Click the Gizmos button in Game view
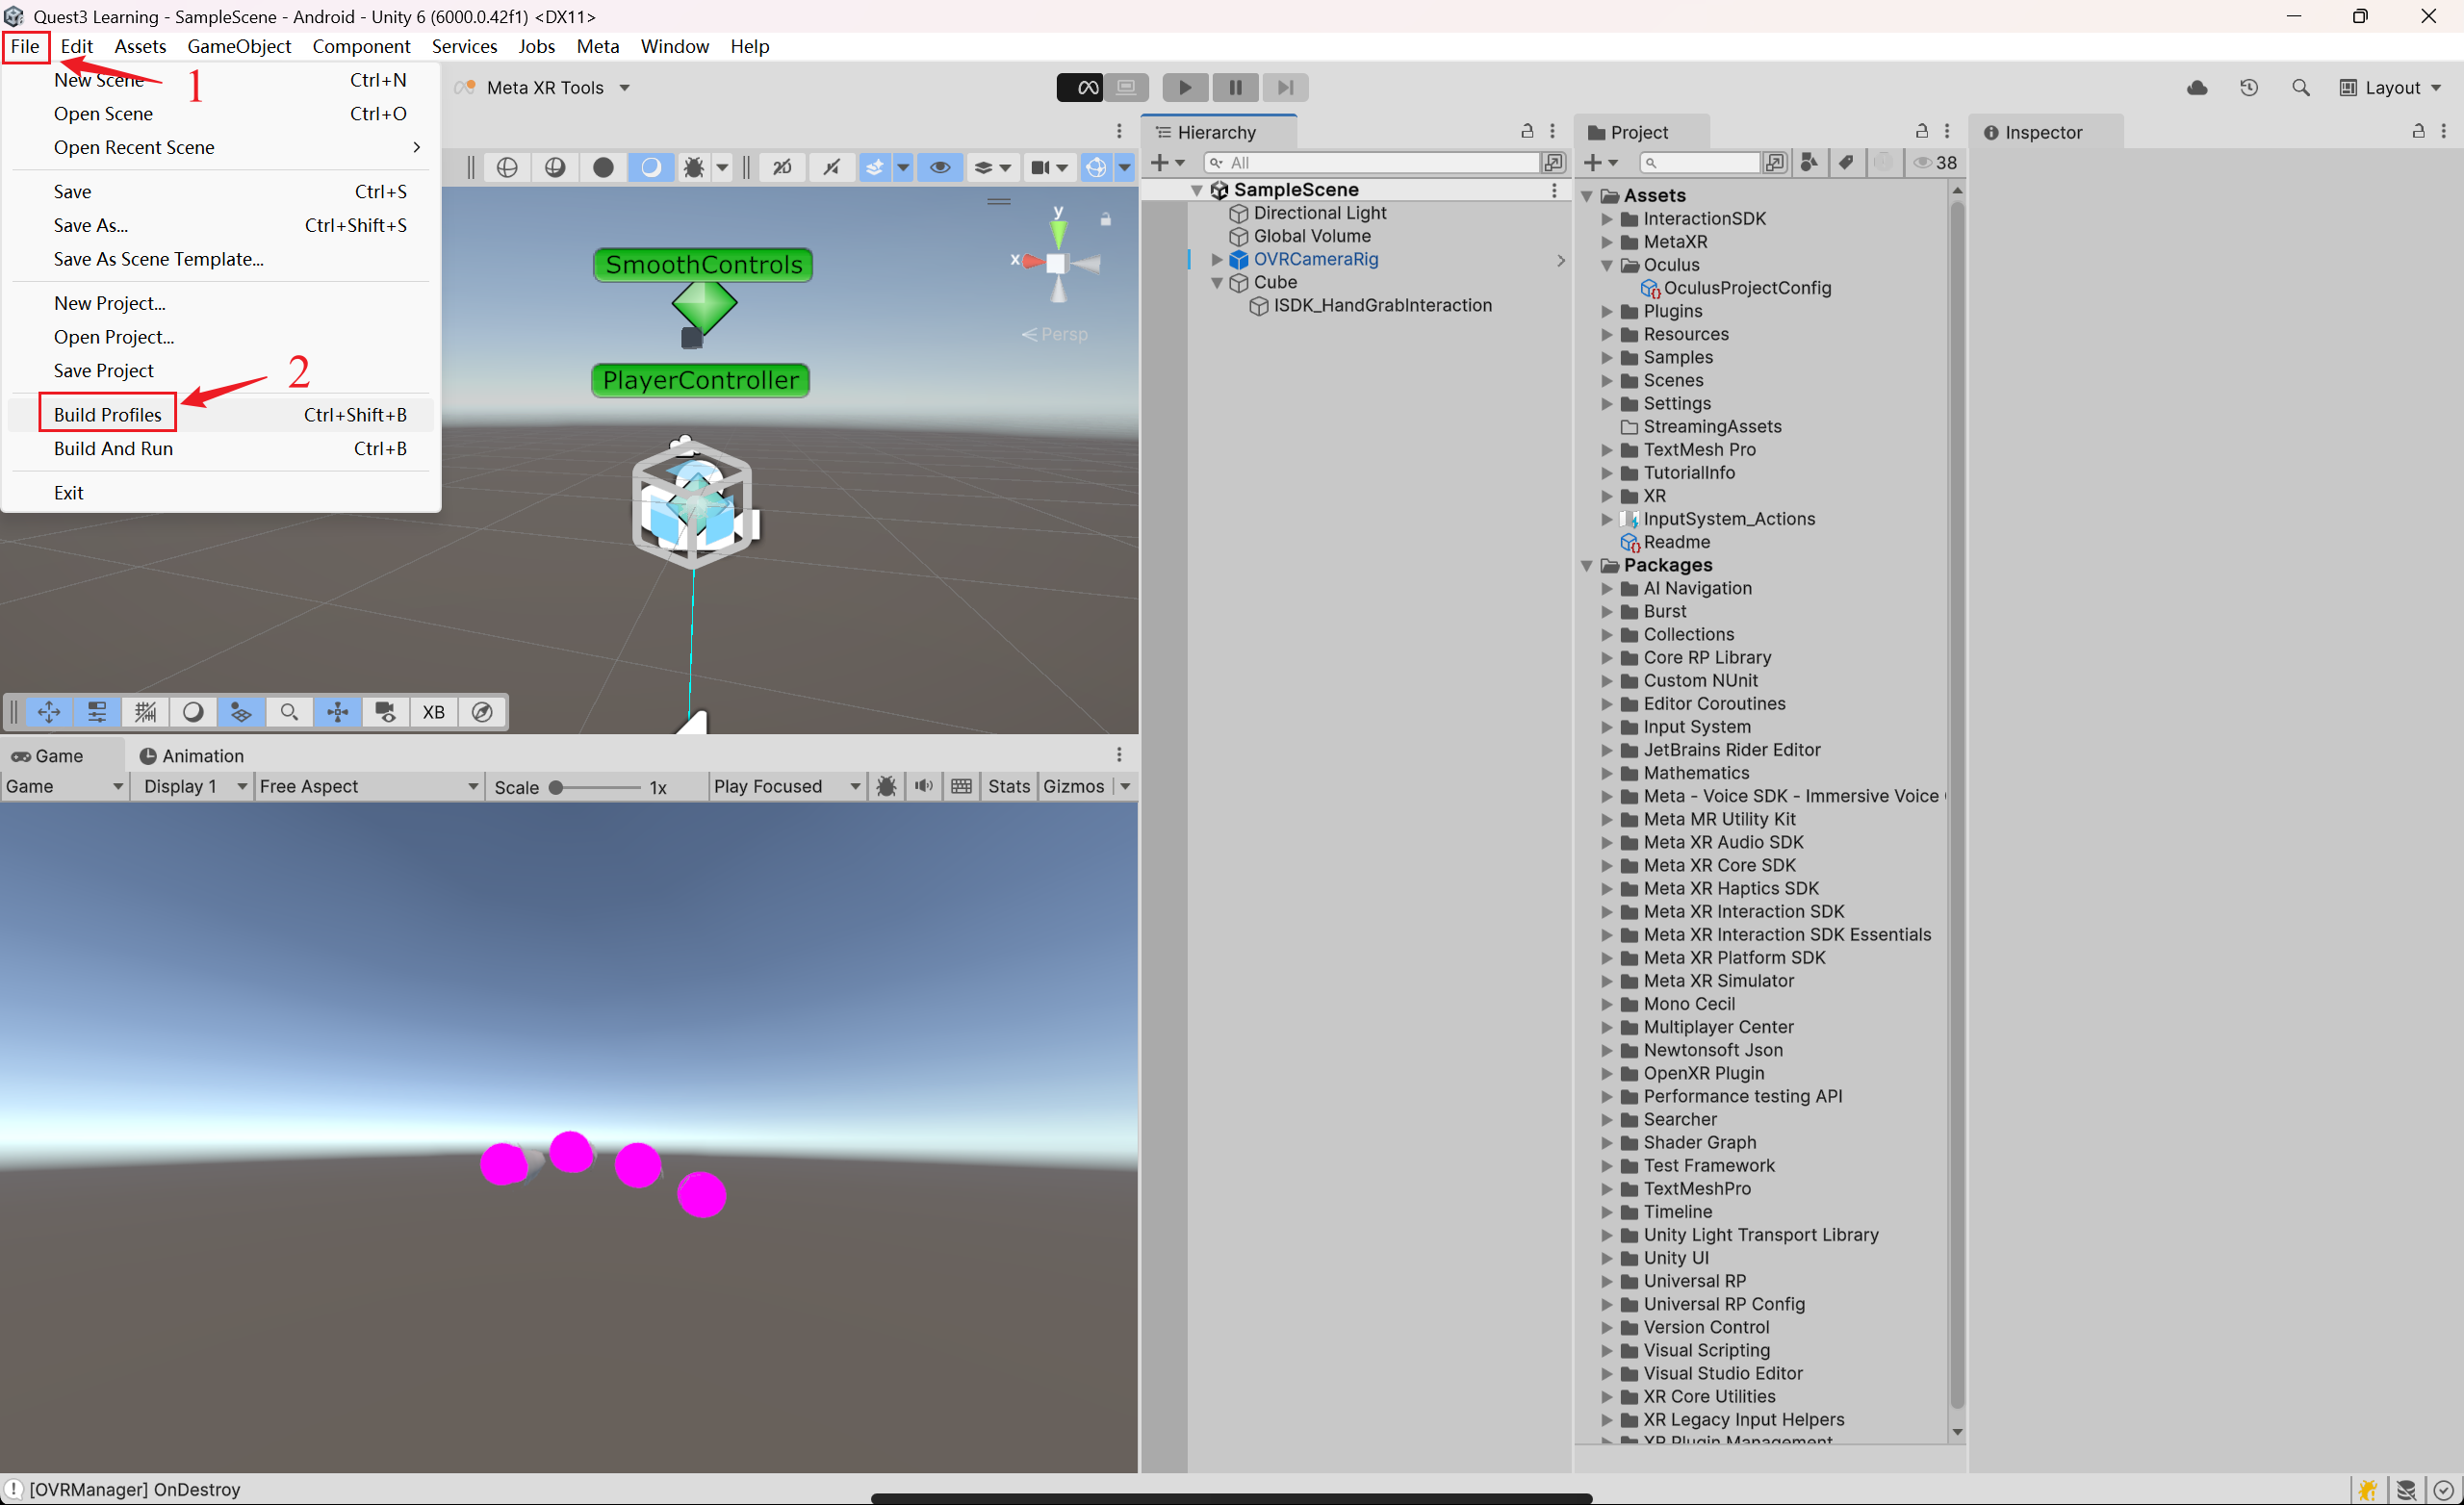Image resolution: width=2464 pixels, height=1505 pixels. coord(1073,786)
